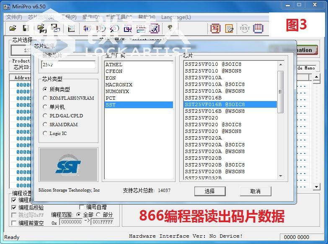This screenshot has height=244, width=328.
Task: Enable the 编号自增 checkbox
Action: click(x=82, y=208)
